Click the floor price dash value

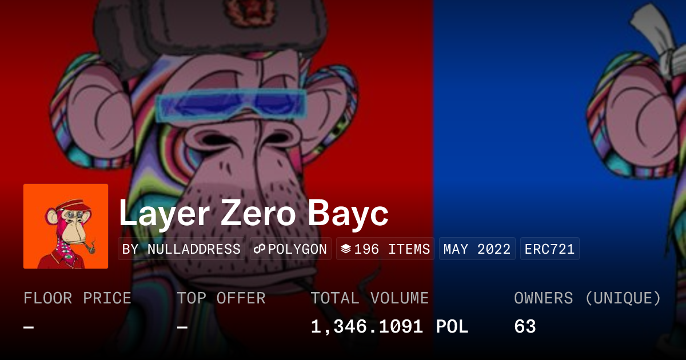29,327
